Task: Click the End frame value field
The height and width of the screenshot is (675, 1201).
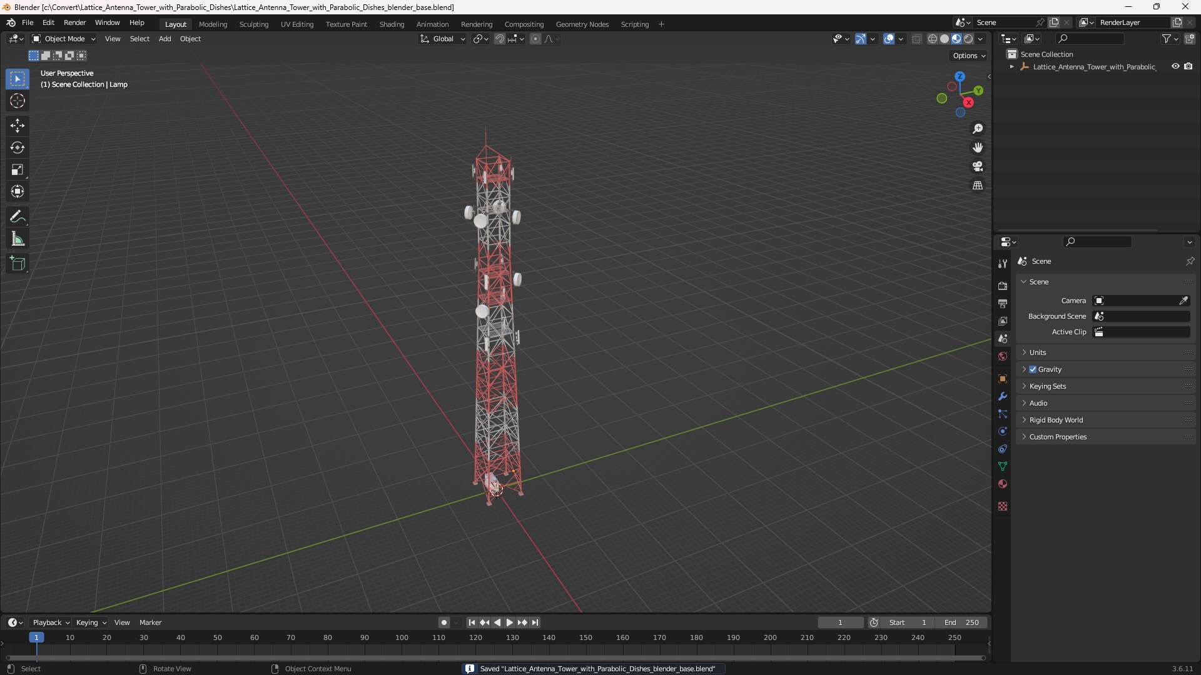Action: coord(961,622)
